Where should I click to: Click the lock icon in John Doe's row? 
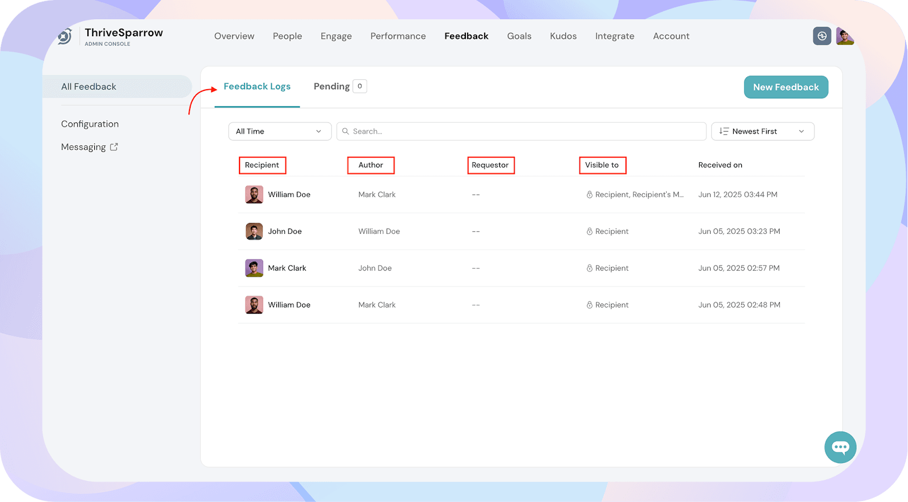(590, 231)
